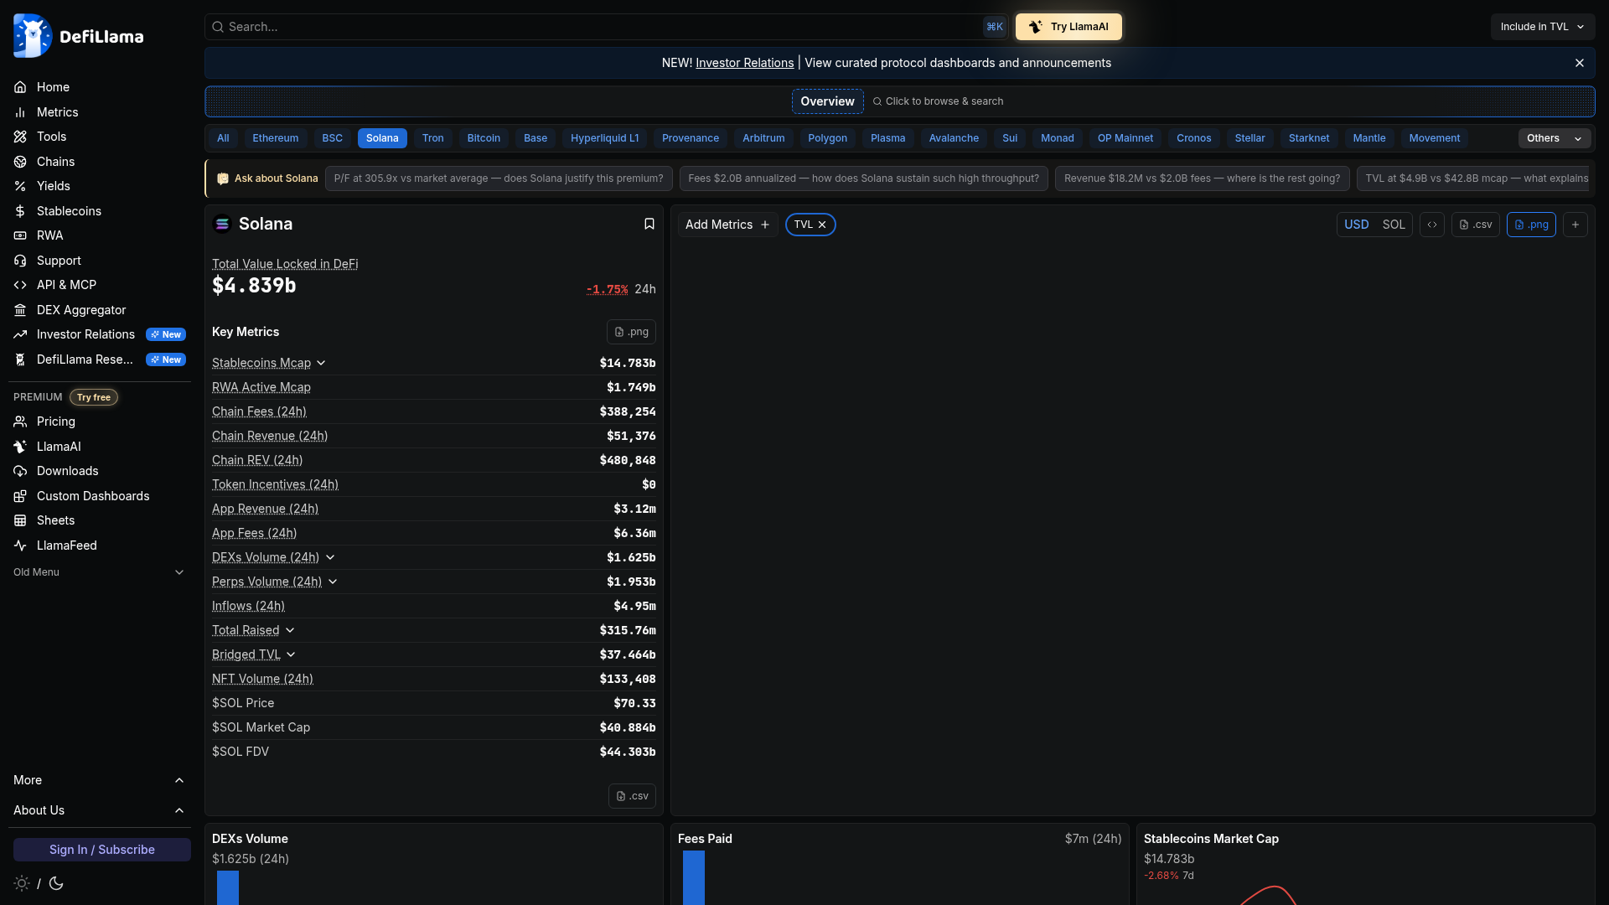Open the Others chains dropdown
Screen dimensions: 1609x905
1555,138
